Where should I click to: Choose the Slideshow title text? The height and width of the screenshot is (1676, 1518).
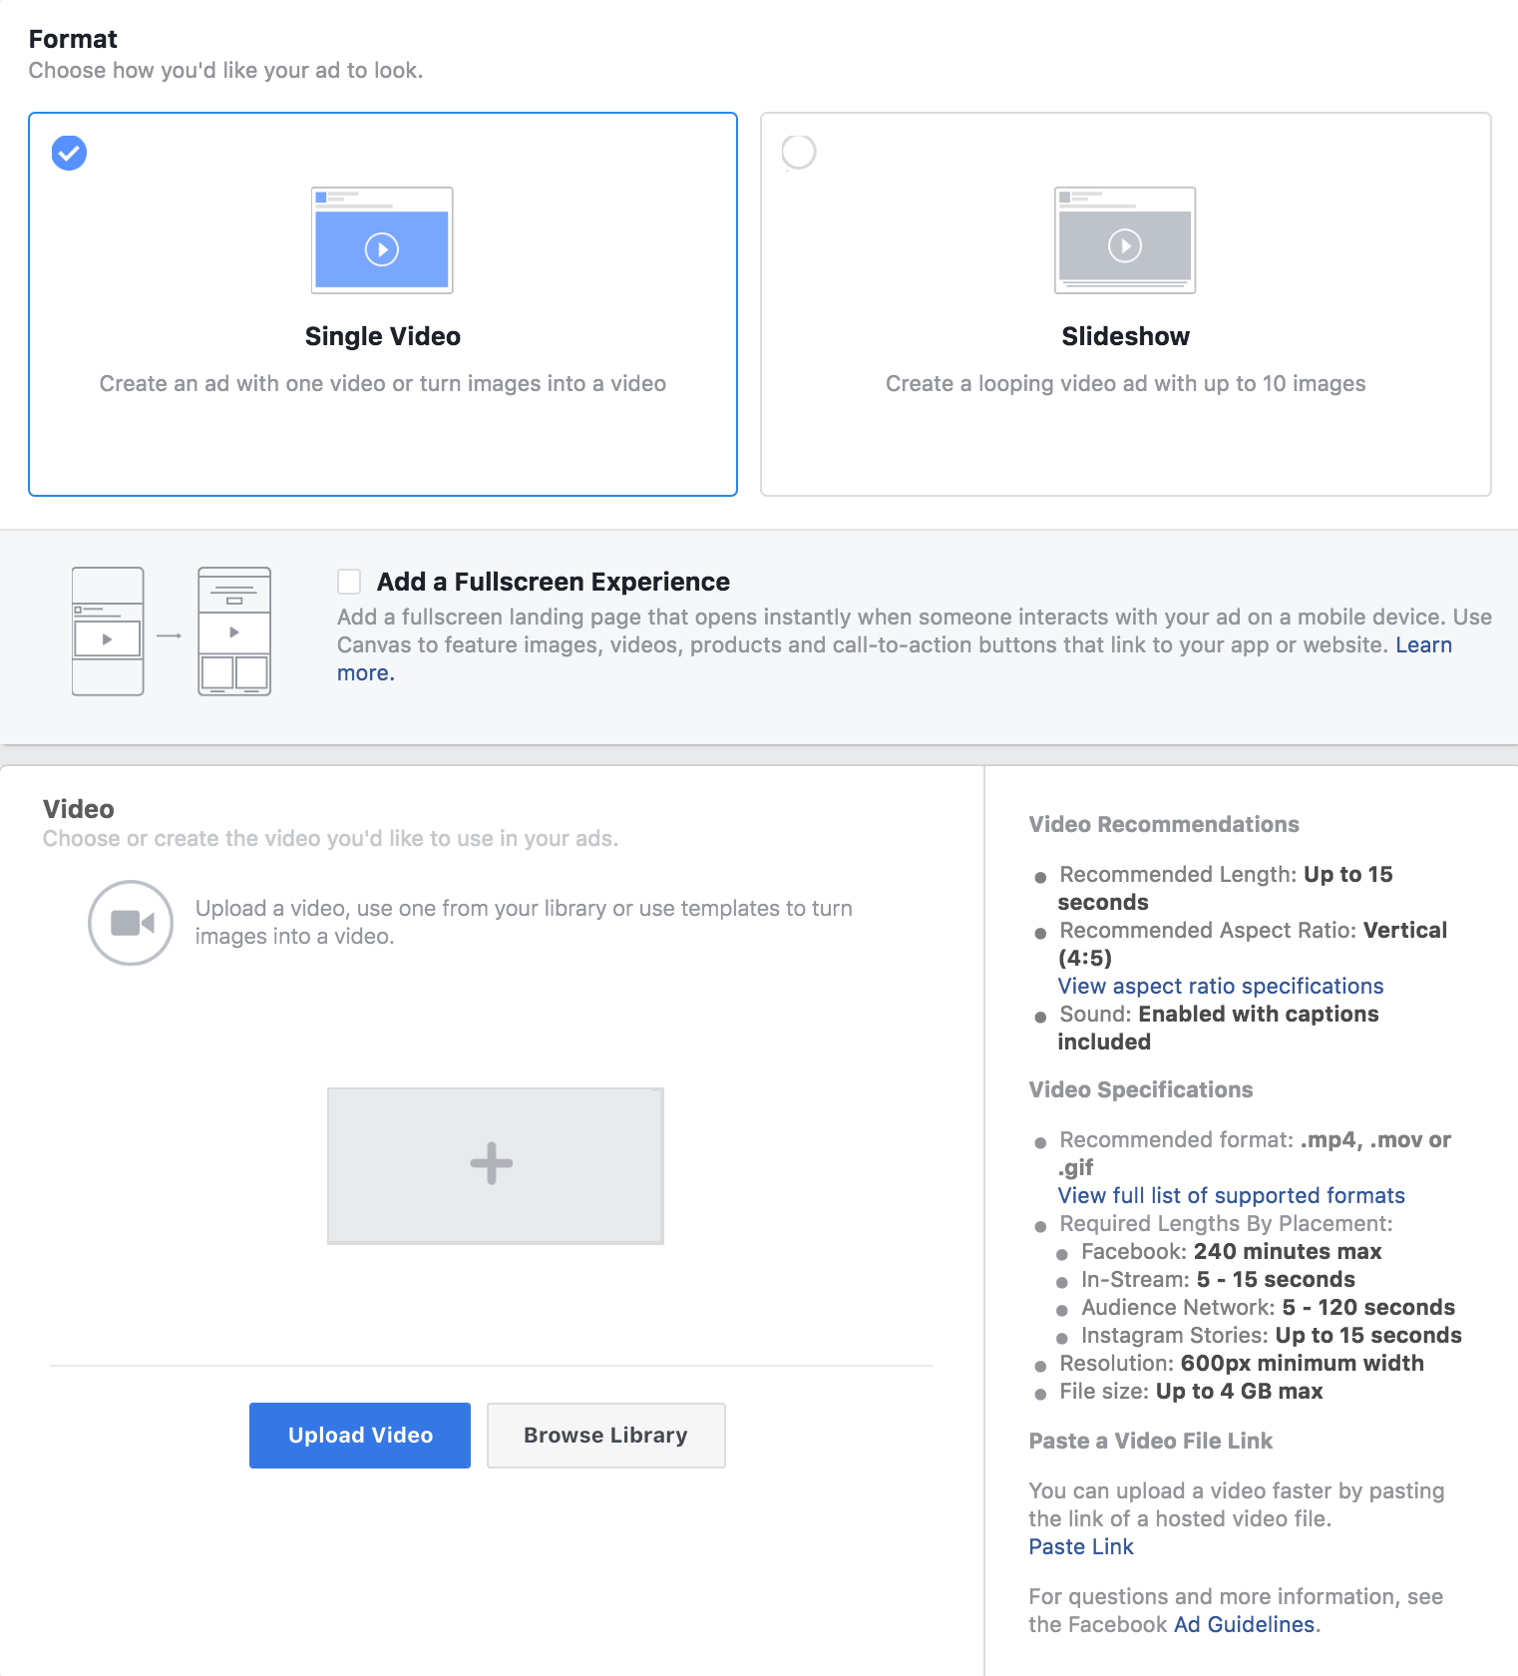[x=1125, y=337]
